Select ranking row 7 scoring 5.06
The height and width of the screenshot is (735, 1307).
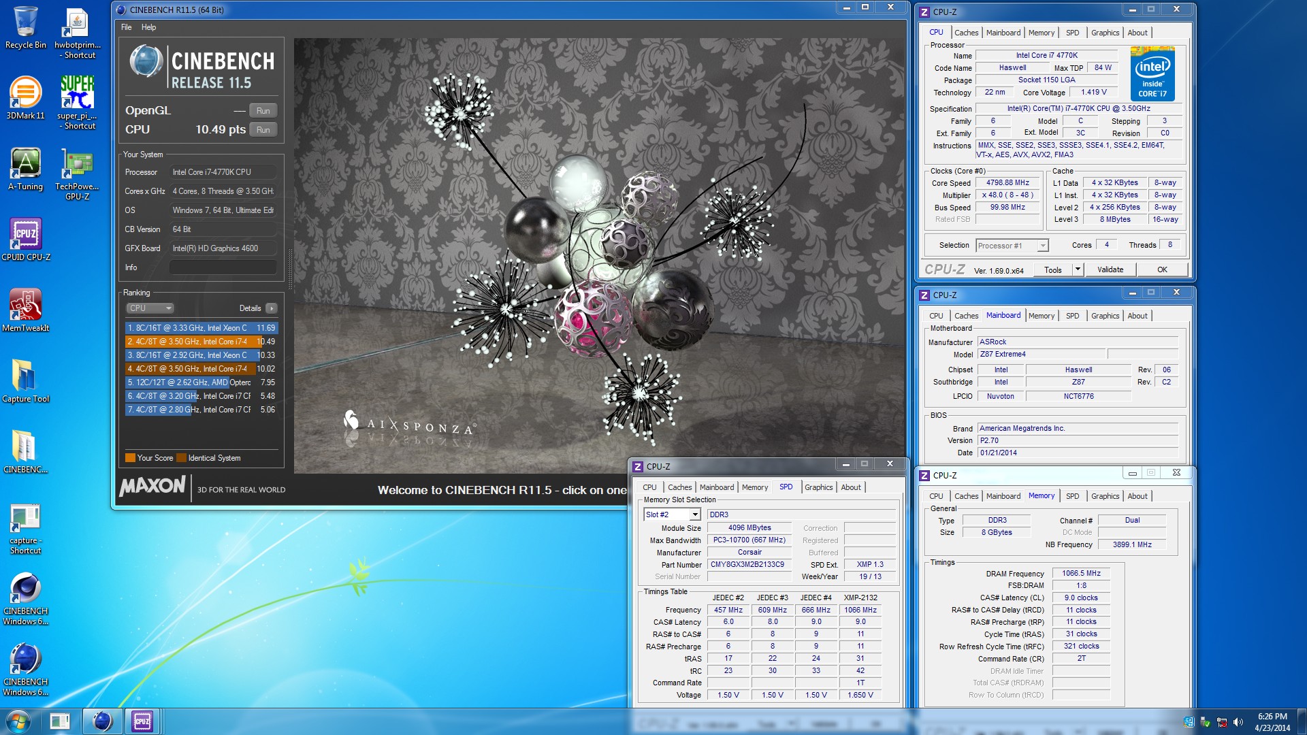tap(201, 410)
